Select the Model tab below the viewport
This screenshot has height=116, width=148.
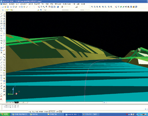point(17,102)
